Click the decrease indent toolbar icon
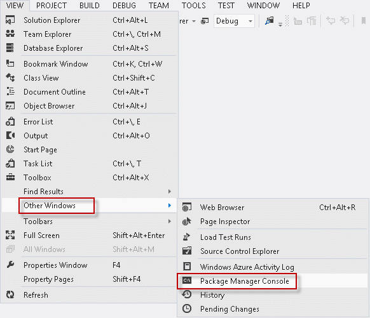This screenshot has width=370, height=318. [x=298, y=21]
